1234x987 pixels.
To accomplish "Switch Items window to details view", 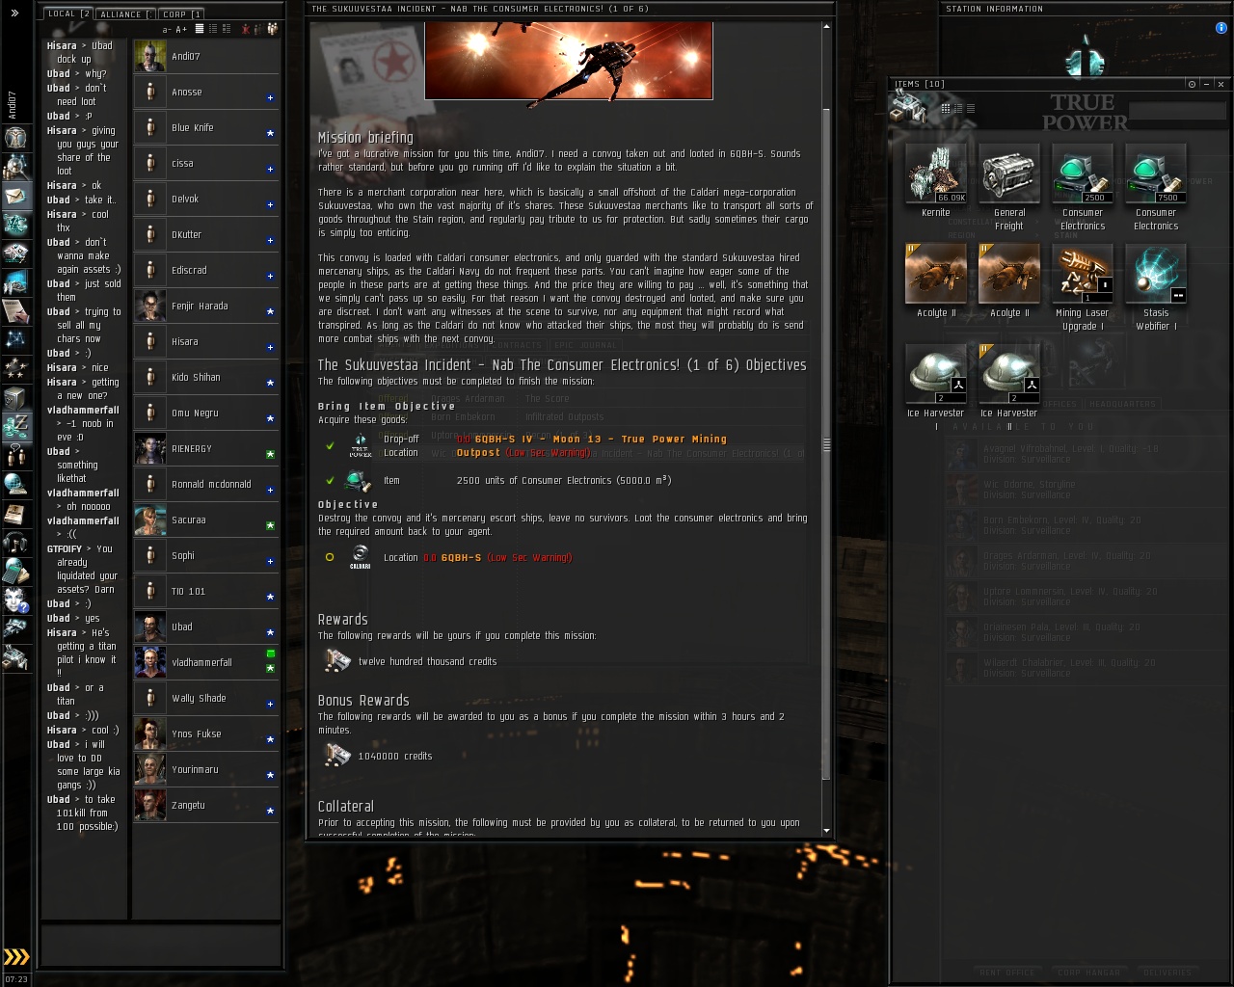I will tap(958, 108).
